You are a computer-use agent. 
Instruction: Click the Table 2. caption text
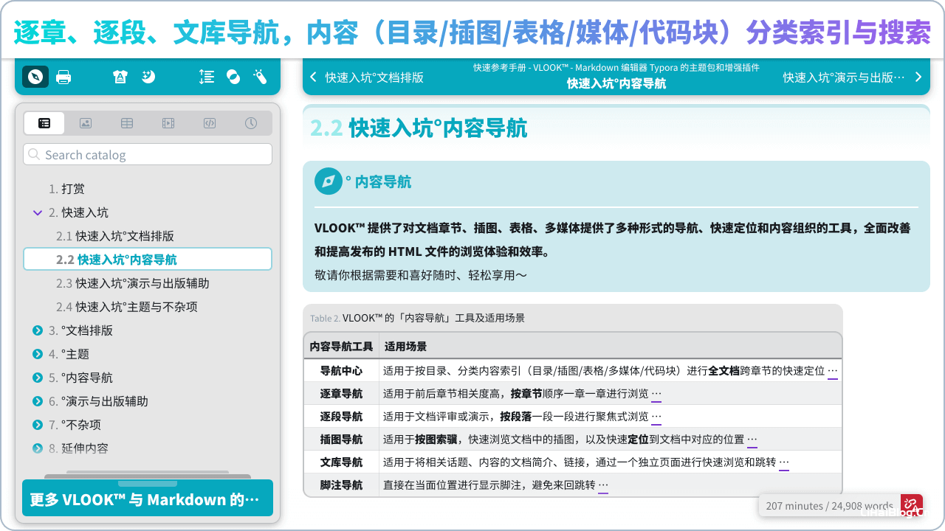pyautogui.click(x=417, y=318)
